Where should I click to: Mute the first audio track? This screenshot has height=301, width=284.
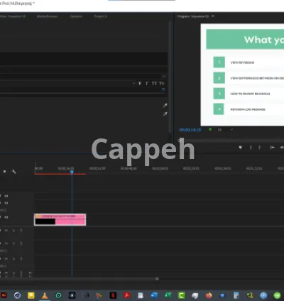point(6,230)
